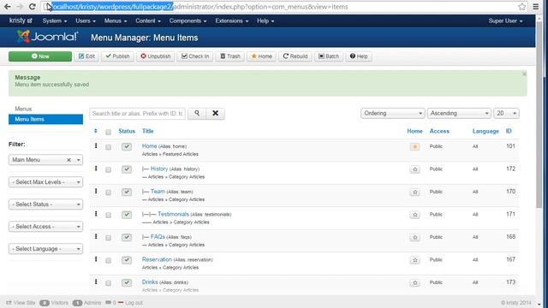Open the Select Access dropdown

[x=45, y=227]
